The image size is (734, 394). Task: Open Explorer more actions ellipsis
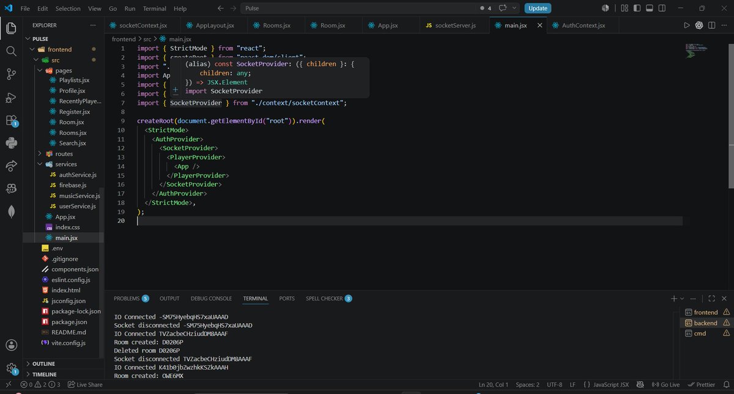pyautogui.click(x=93, y=25)
